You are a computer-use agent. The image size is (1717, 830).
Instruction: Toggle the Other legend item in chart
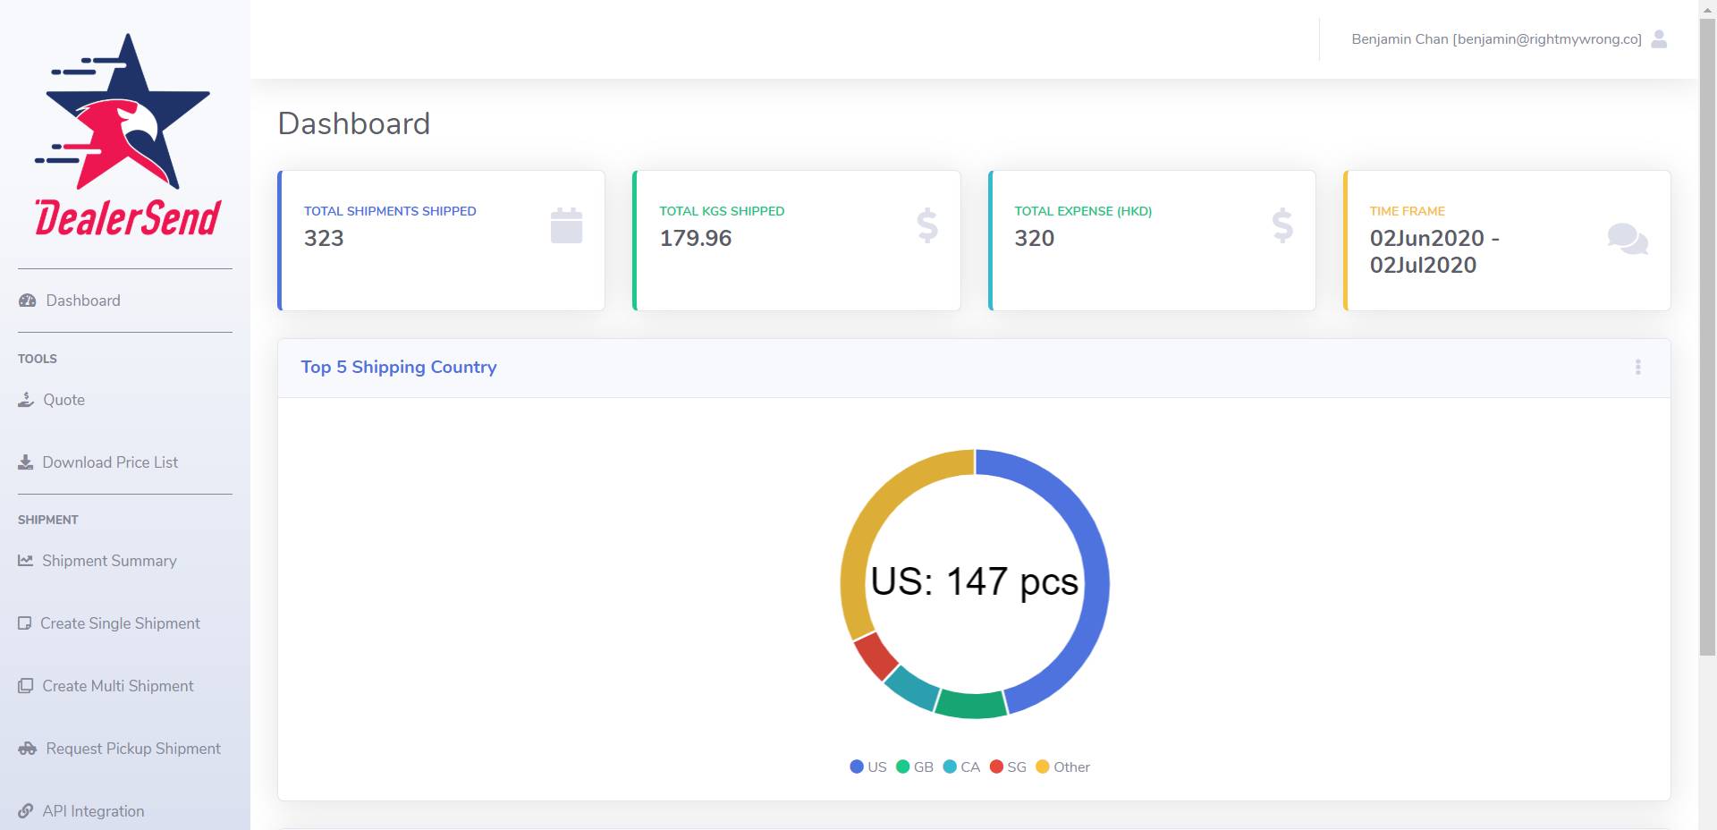point(1062,766)
